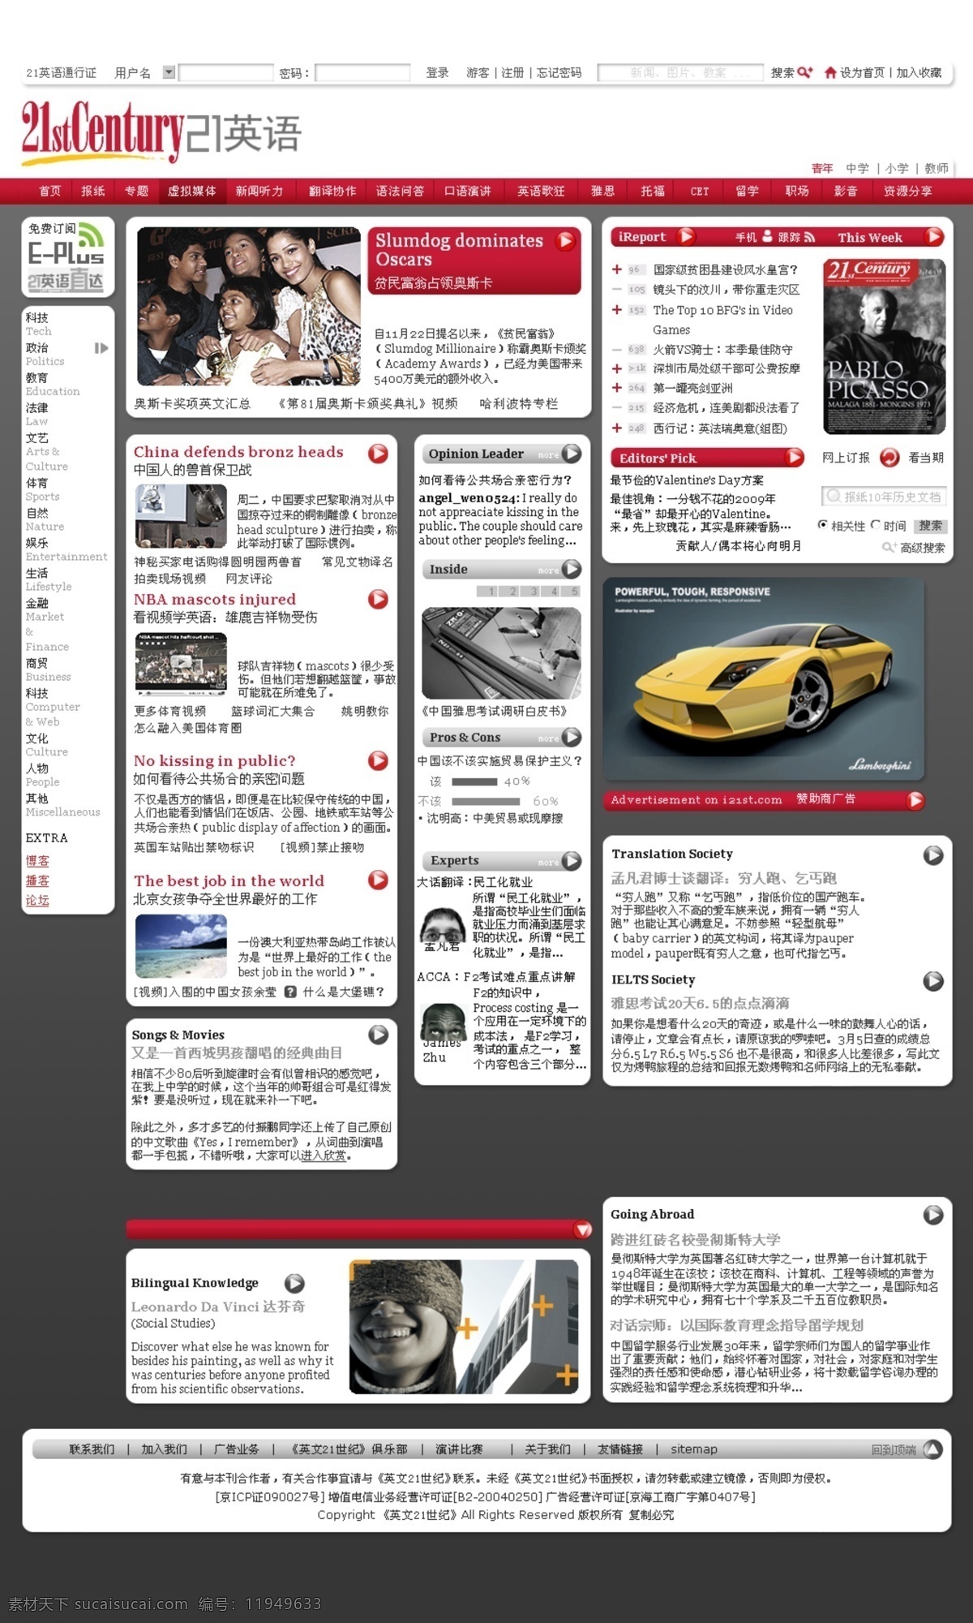Open the 用户名 dropdown arrow
The image size is (973, 1623).
click(x=169, y=72)
